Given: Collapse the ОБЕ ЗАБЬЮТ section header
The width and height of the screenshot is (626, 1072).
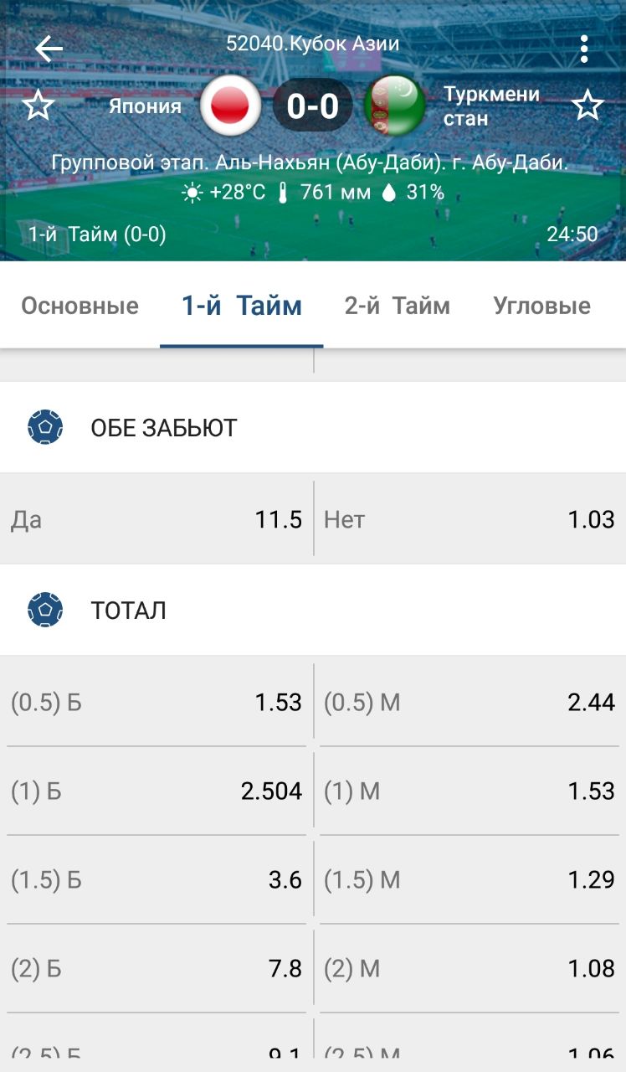Looking at the screenshot, I should 313,428.
